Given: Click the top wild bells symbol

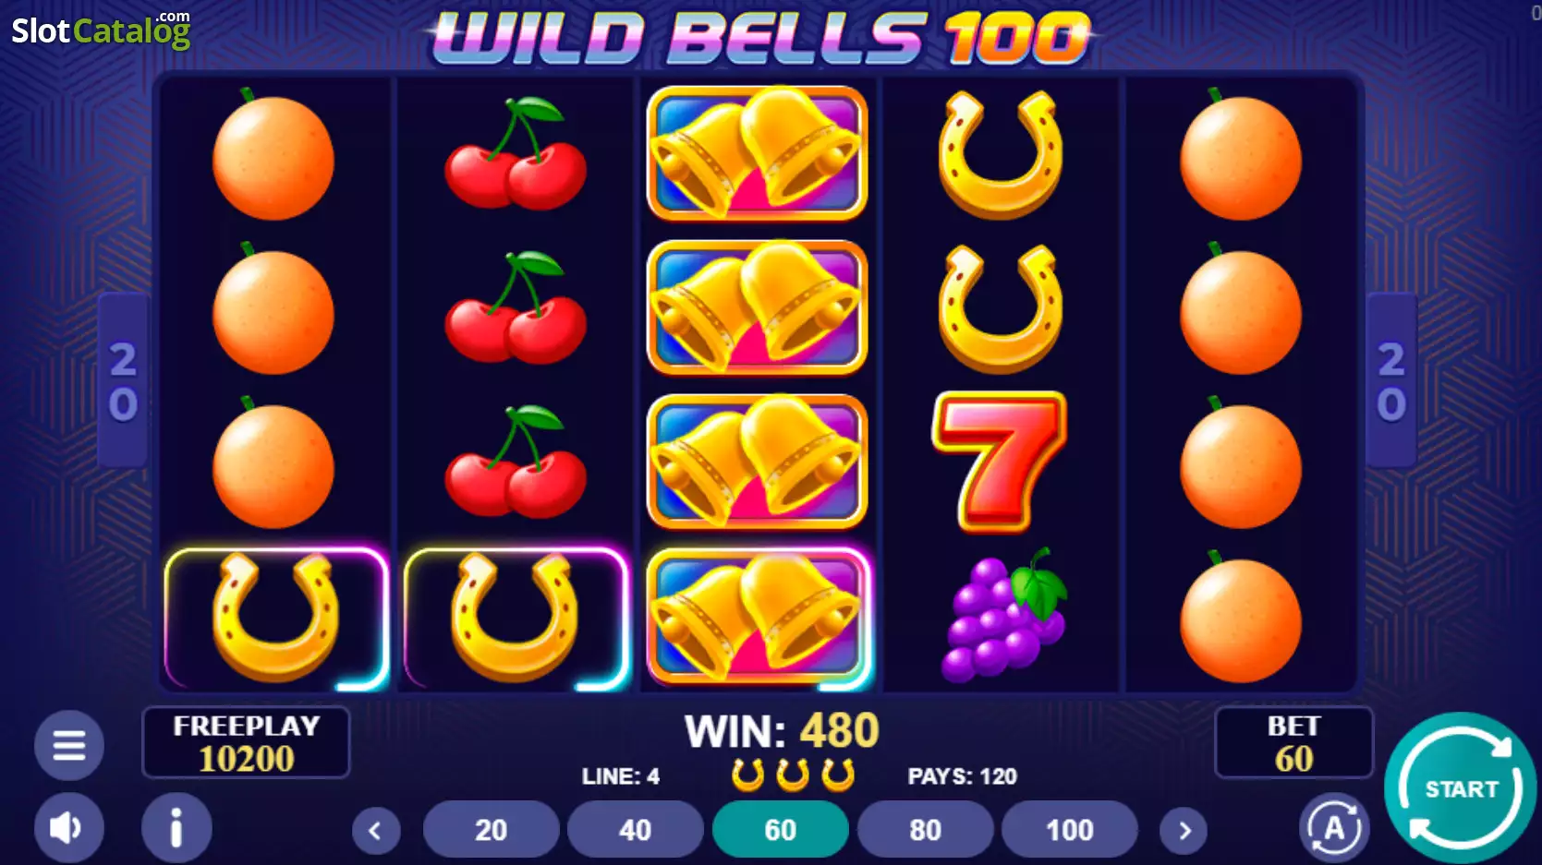Looking at the screenshot, I should click(x=757, y=153).
